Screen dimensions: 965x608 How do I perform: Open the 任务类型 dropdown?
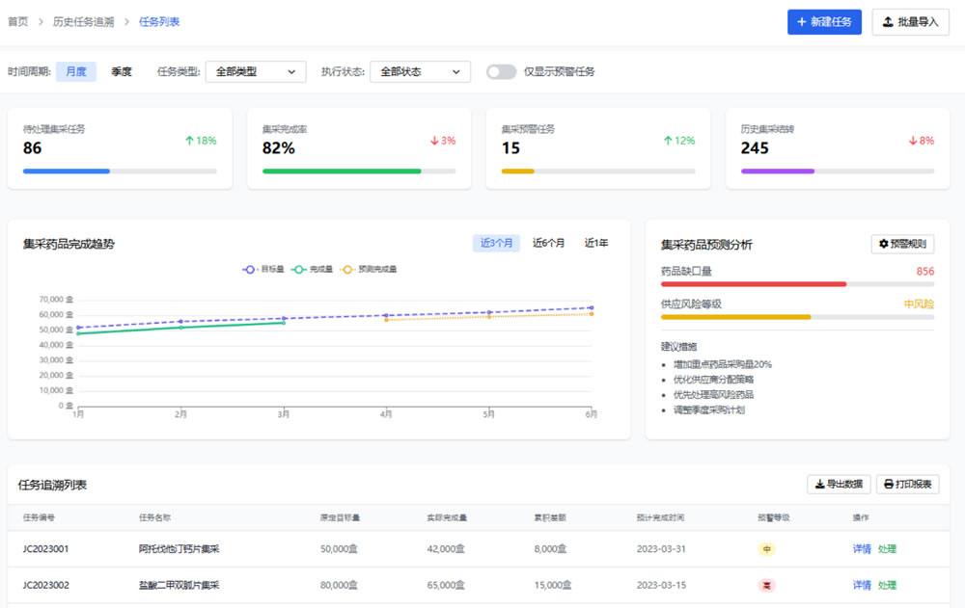(256, 71)
